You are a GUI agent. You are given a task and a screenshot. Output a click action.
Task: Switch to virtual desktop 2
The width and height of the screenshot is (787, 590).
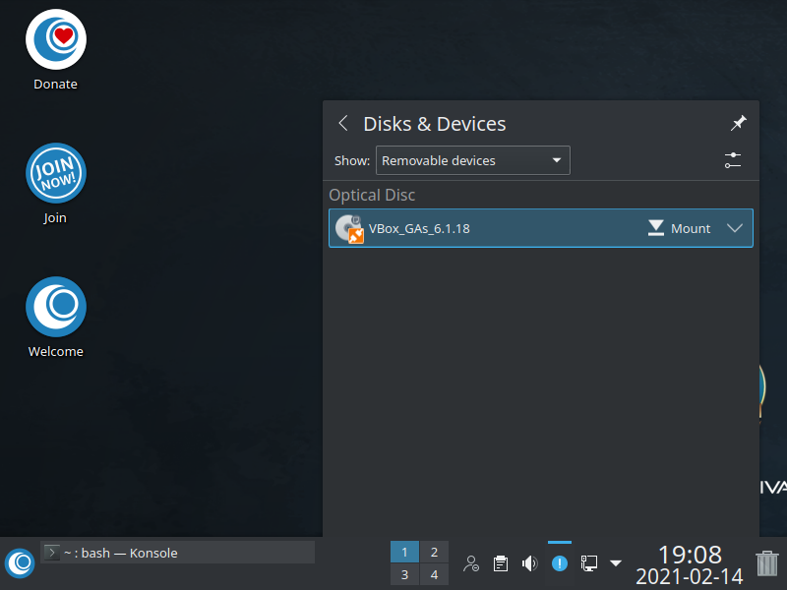[434, 552]
